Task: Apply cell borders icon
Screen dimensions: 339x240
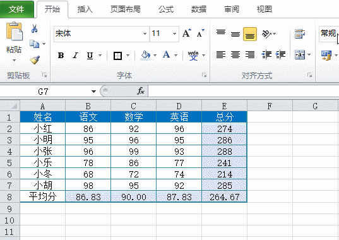Action: click(117, 56)
